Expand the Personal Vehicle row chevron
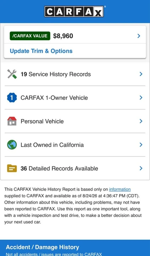The width and height of the screenshot is (150, 256). (x=141, y=121)
